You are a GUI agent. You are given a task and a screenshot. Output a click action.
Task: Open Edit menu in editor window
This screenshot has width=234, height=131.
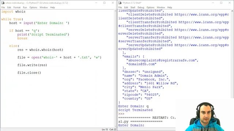(x=9, y=7)
